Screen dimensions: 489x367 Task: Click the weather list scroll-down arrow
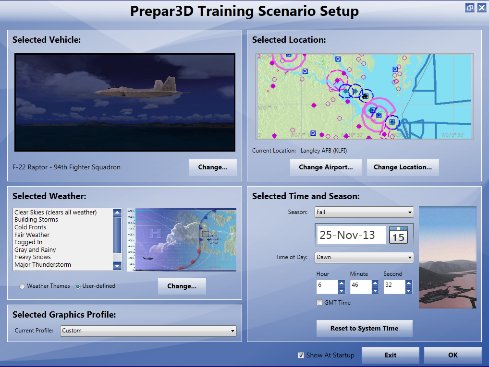pos(116,265)
